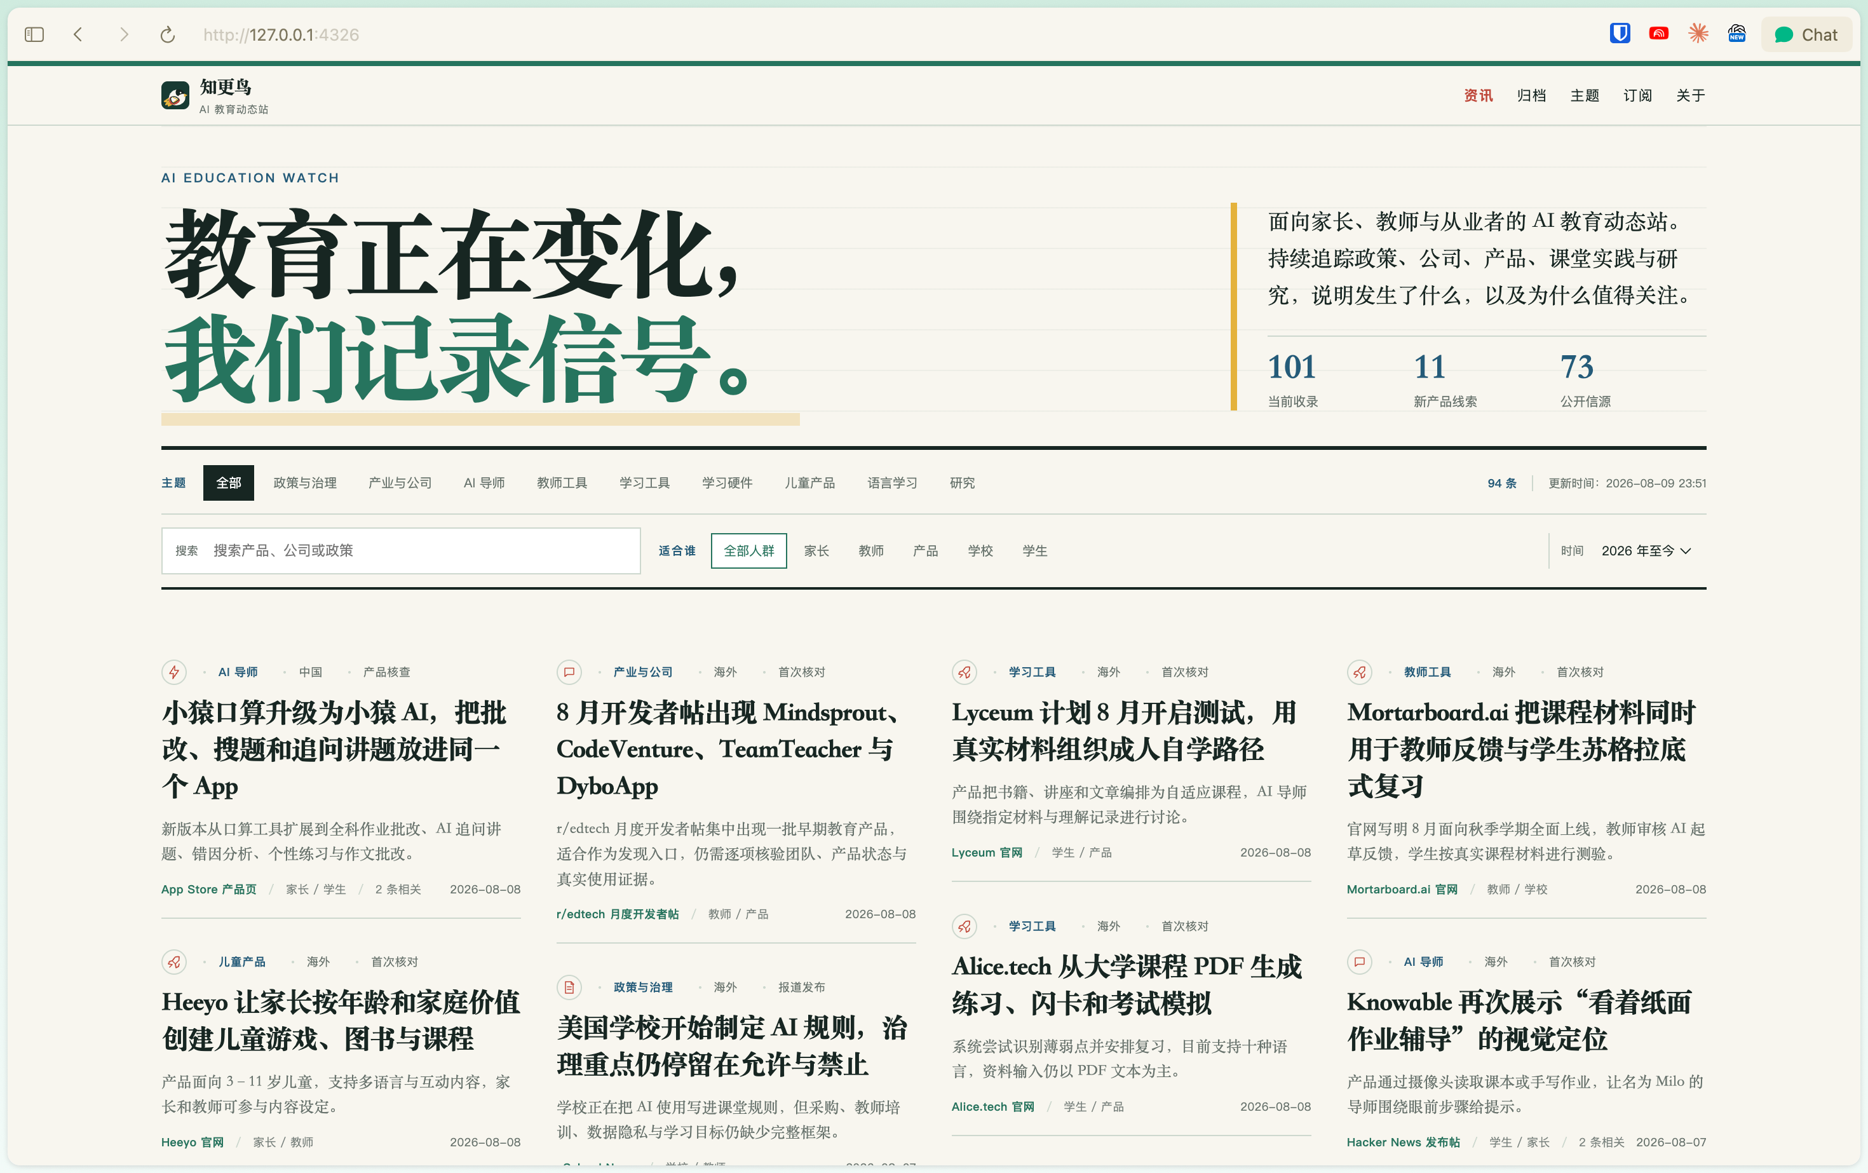Screen dimensions: 1868x1173
Task: Filter by 学习工具 topic
Action: coord(645,482)
